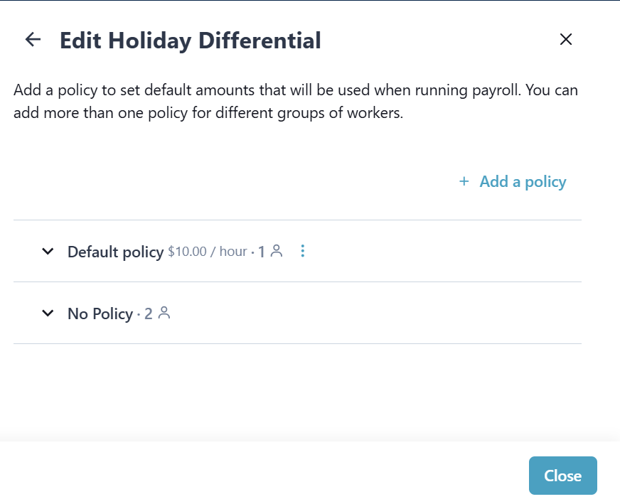Image resolution: width=620 pixels, height=504 pixels.
Task: Click the worker icon on Default policy
Action: (x=277, y=251)
